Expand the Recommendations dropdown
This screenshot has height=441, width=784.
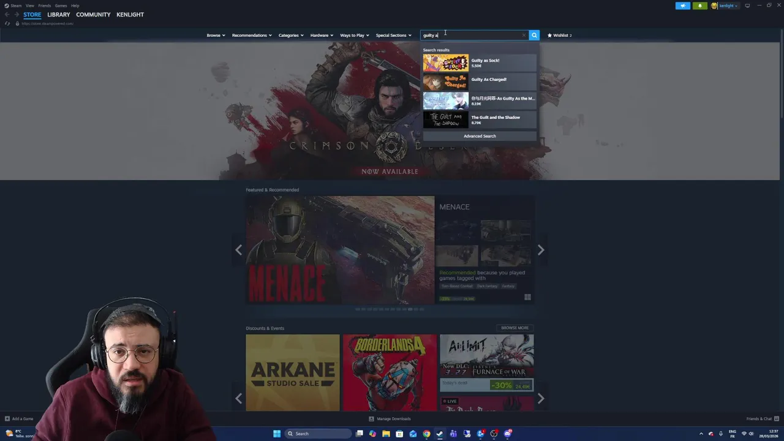[252, 35]
